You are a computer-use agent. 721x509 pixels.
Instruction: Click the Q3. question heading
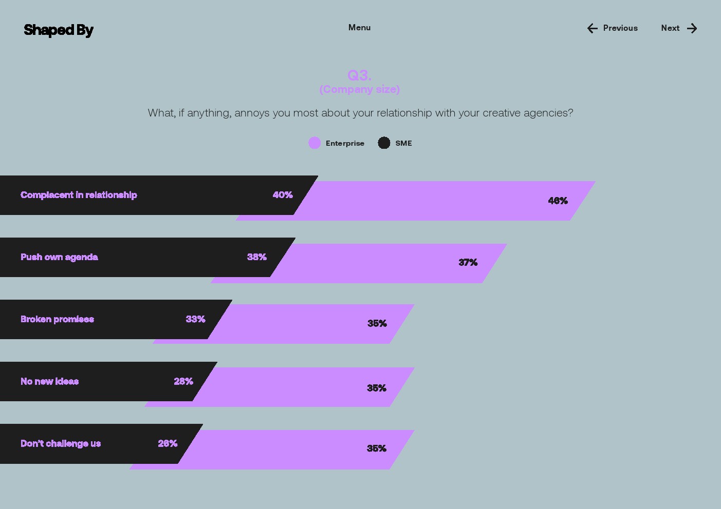click(x=359, y=75)
